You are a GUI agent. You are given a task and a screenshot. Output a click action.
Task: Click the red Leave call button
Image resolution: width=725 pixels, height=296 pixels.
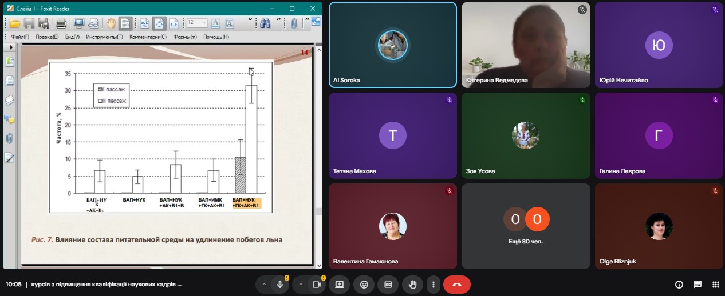click(457, 284)
